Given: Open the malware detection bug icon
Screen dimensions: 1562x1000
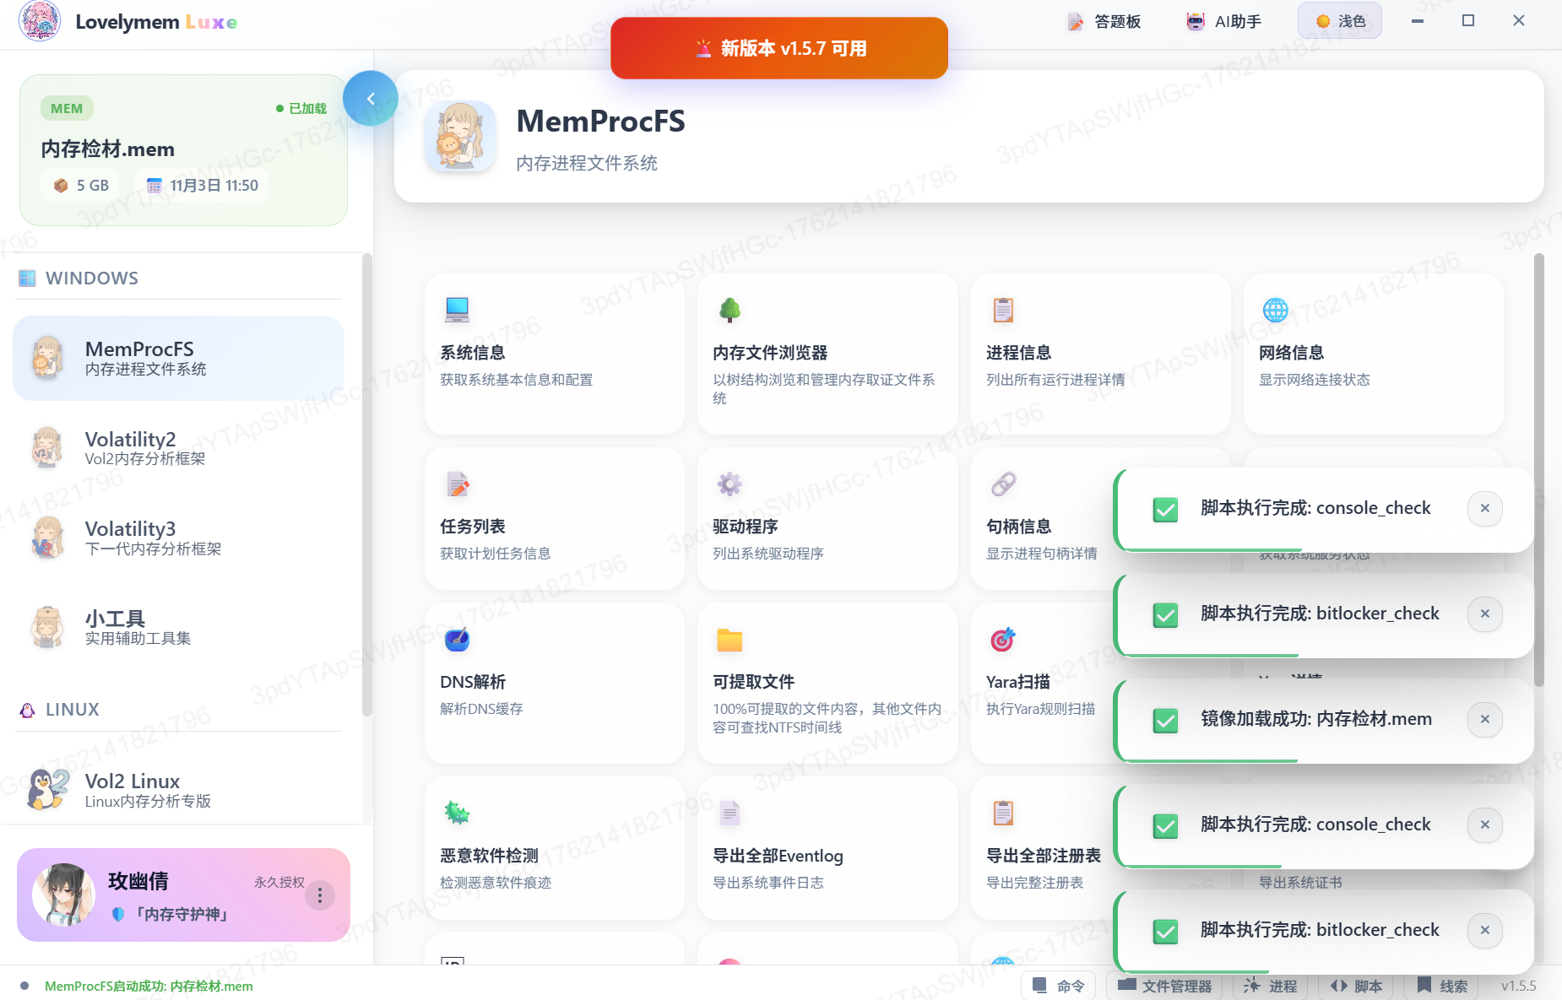Looking at the screenshot, I should [x=457, y=813].
